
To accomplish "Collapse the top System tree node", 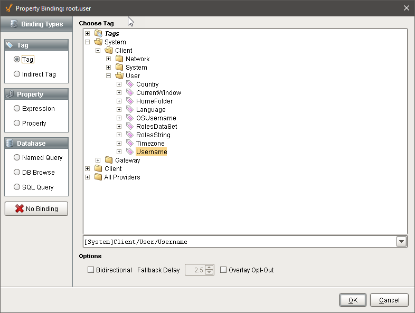I will (x=87, y=42).
